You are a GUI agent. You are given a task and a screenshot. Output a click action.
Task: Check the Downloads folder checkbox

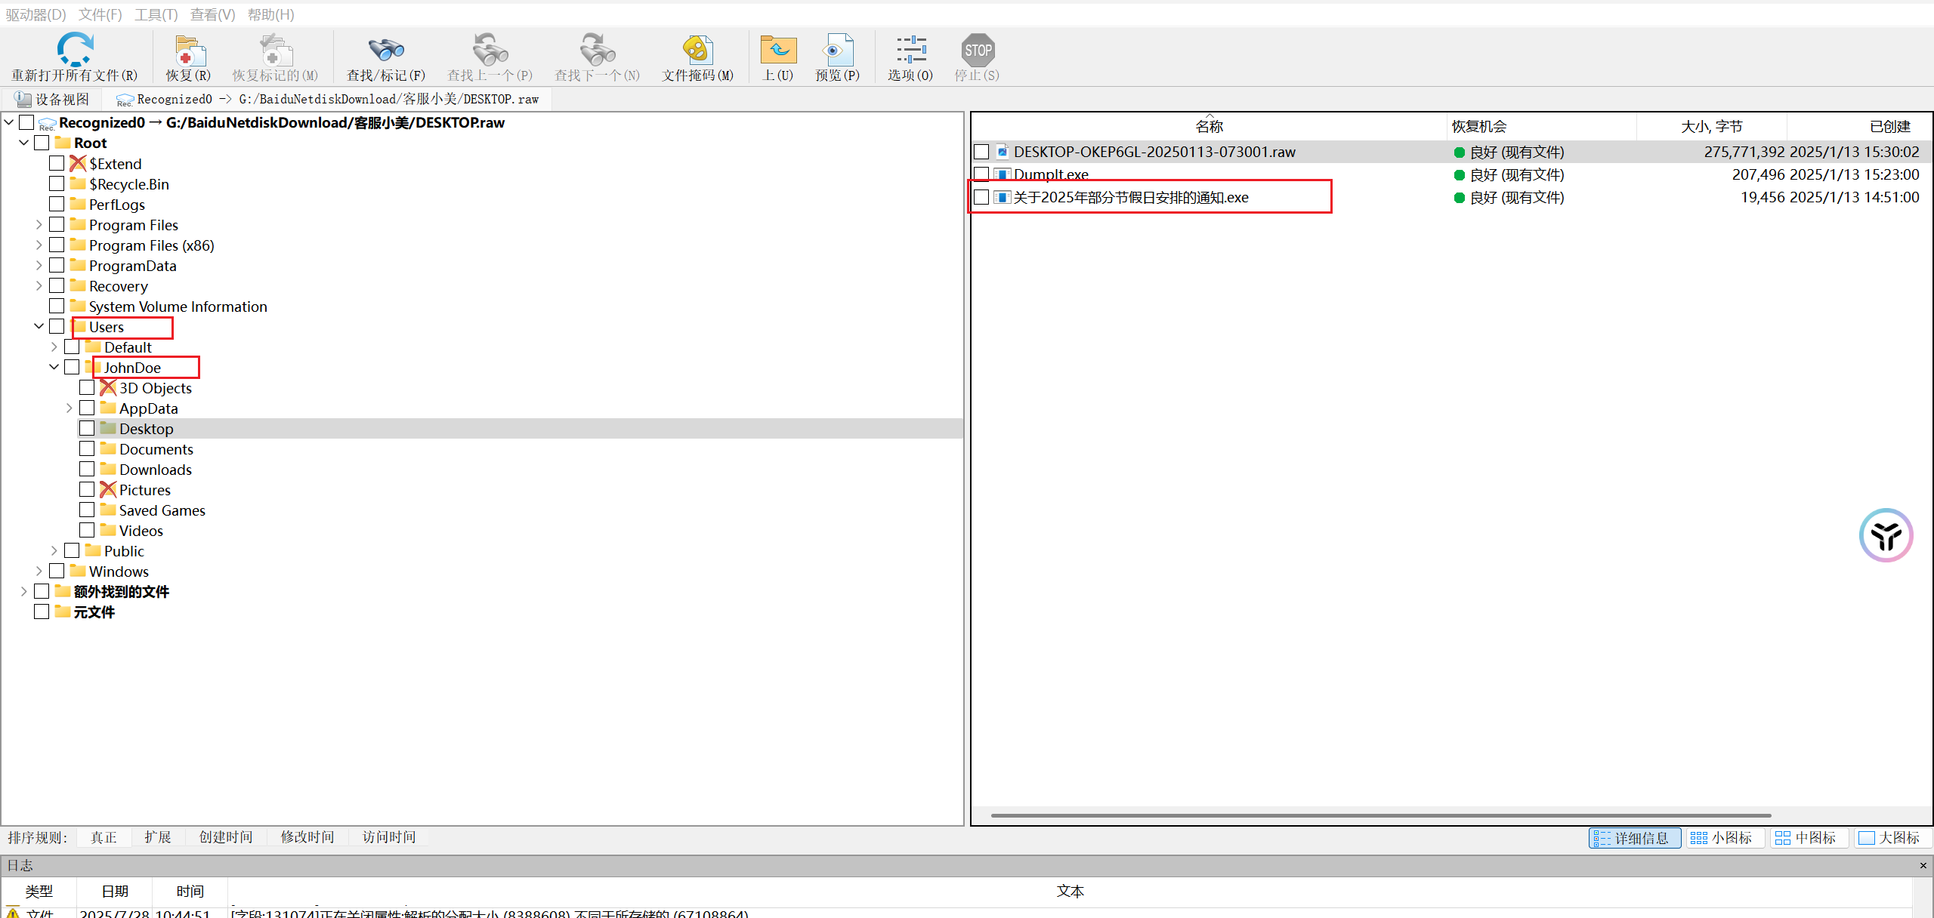click(x=87, y=469)
